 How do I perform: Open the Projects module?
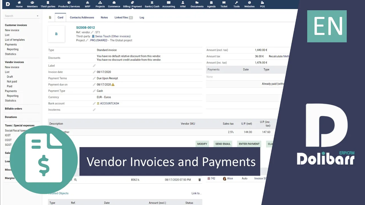pos(100,4)
